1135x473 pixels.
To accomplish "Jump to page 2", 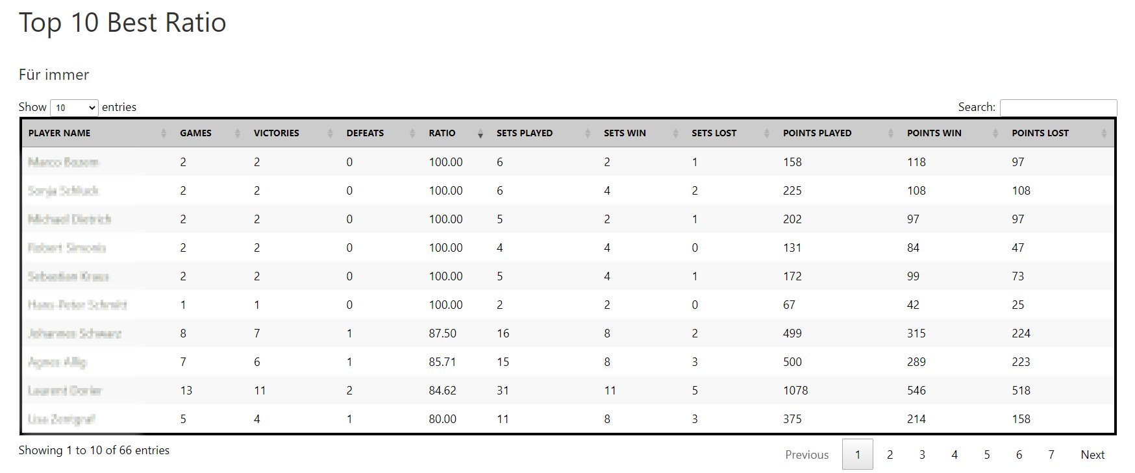I will click(x=890, y=455).
